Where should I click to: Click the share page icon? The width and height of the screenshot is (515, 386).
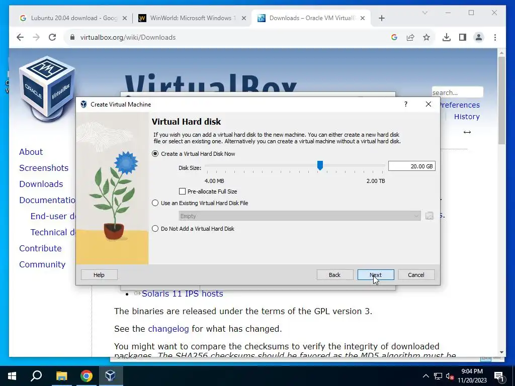click(410, 37)
